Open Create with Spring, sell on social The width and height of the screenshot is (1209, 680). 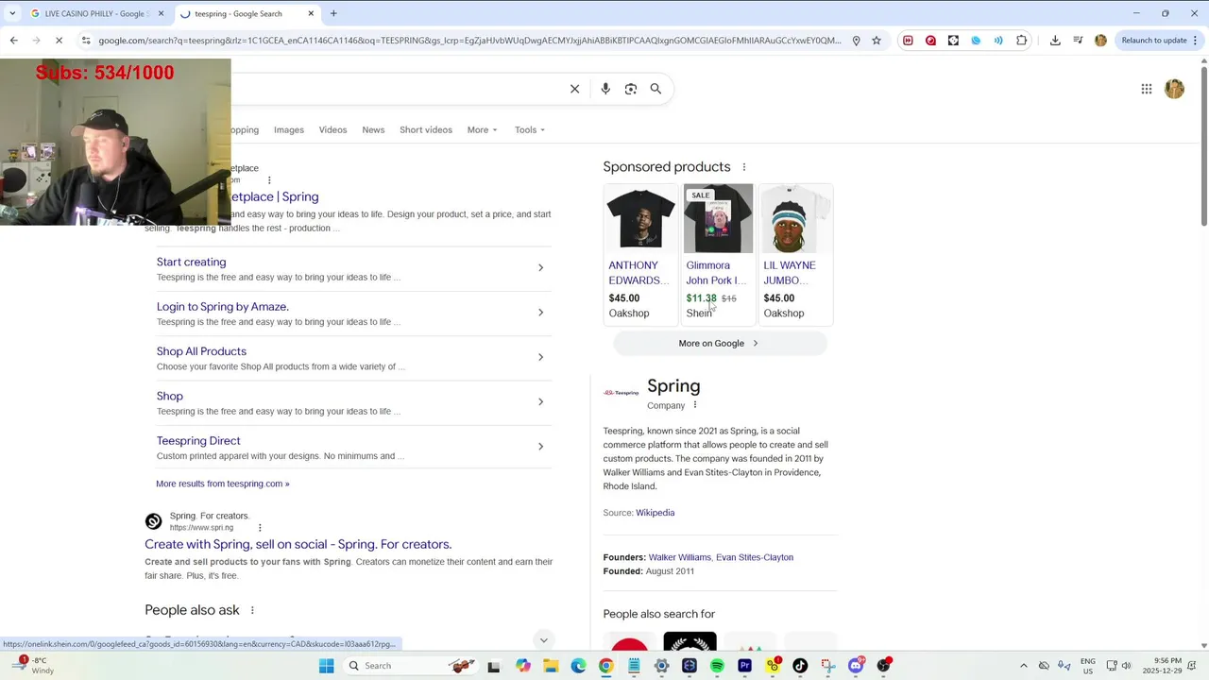coord(298,544)
